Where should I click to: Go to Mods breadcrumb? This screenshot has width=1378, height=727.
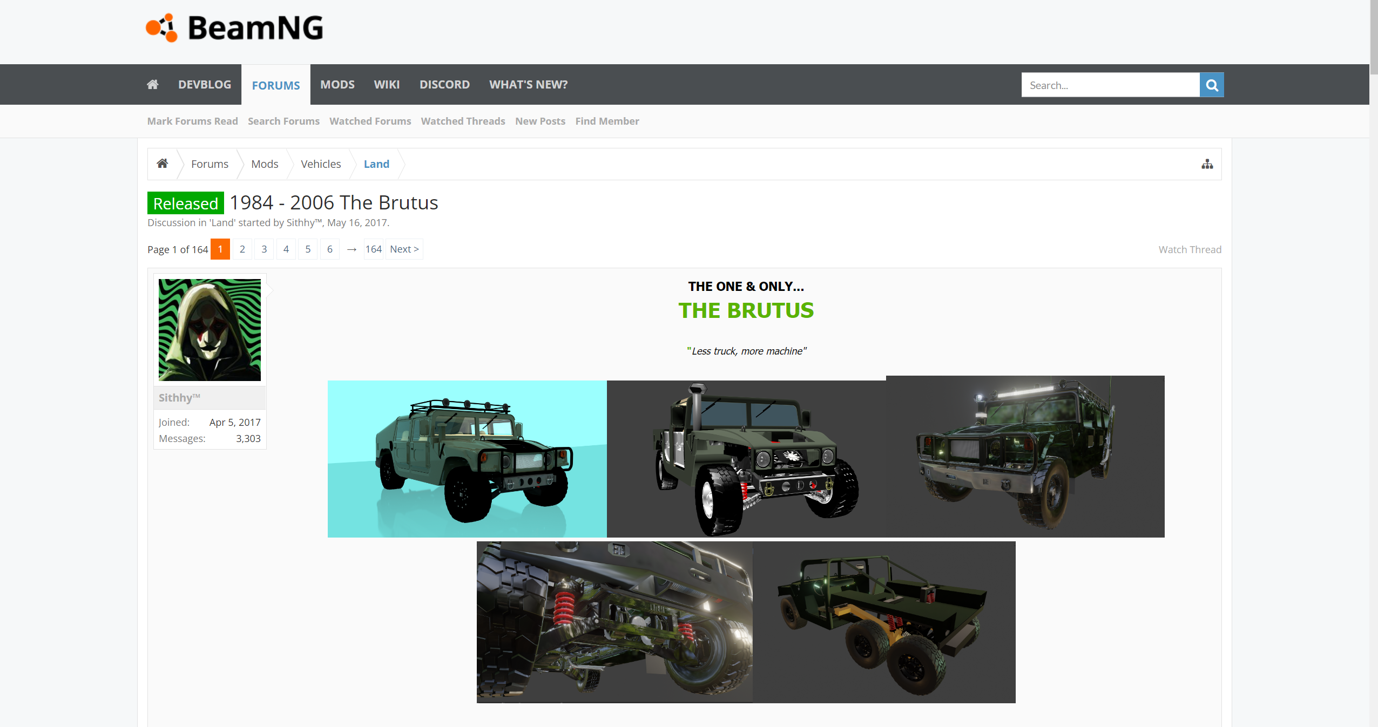265,164
